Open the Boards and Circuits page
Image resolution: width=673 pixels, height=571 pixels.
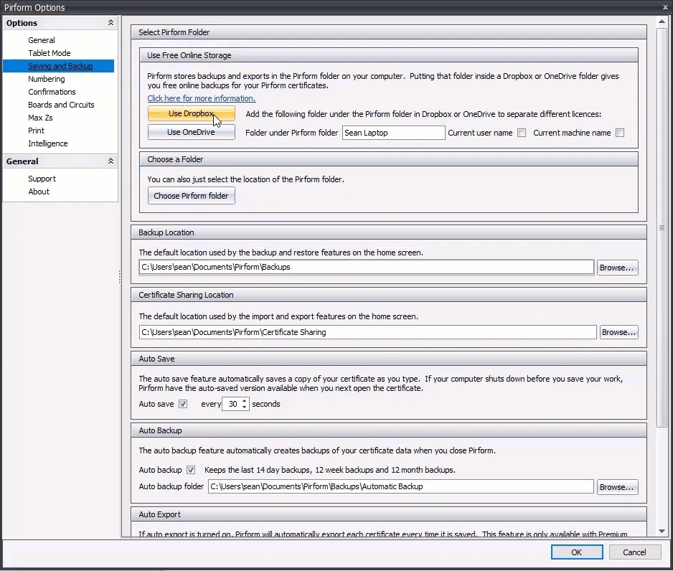coord(62,105)
